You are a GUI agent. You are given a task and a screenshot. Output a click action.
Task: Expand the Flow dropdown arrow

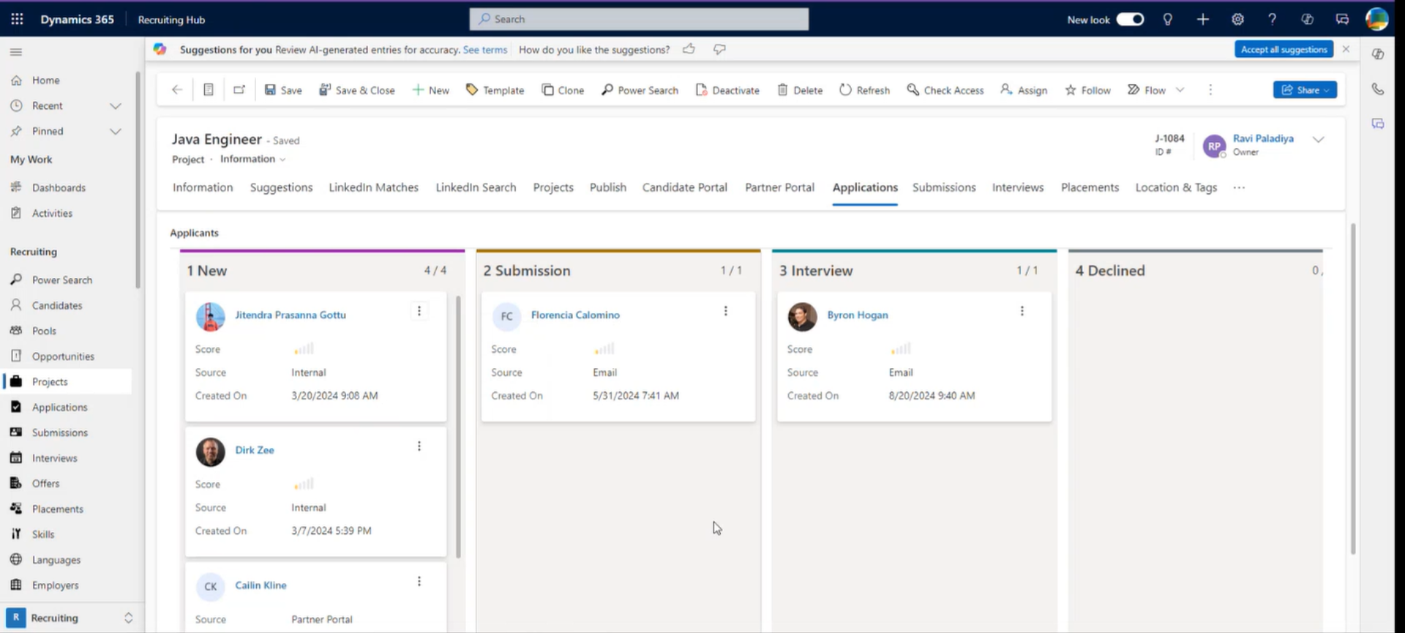(x=1180, y=90)
